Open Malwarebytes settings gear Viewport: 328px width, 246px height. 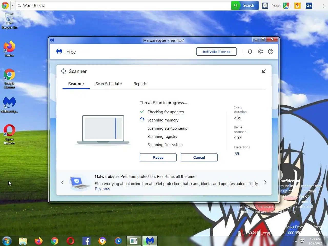(260, 52)
